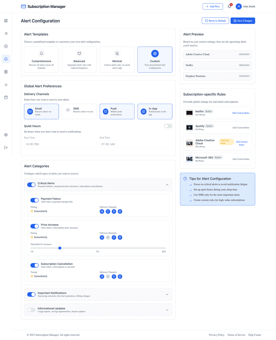Image resolution: width=276 pixels, height=340 pixels.
Task: Disable the Payment Failure alert toggle
Action: (34, 200)
